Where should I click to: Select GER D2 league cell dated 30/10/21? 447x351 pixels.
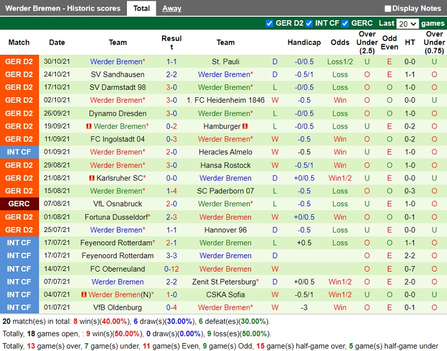[19, 61]
